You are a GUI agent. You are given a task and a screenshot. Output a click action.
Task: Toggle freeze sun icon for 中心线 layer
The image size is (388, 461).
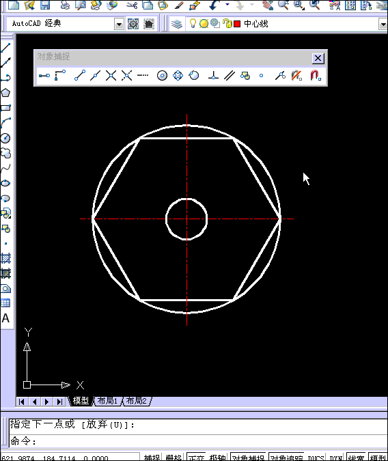point(204,23)
